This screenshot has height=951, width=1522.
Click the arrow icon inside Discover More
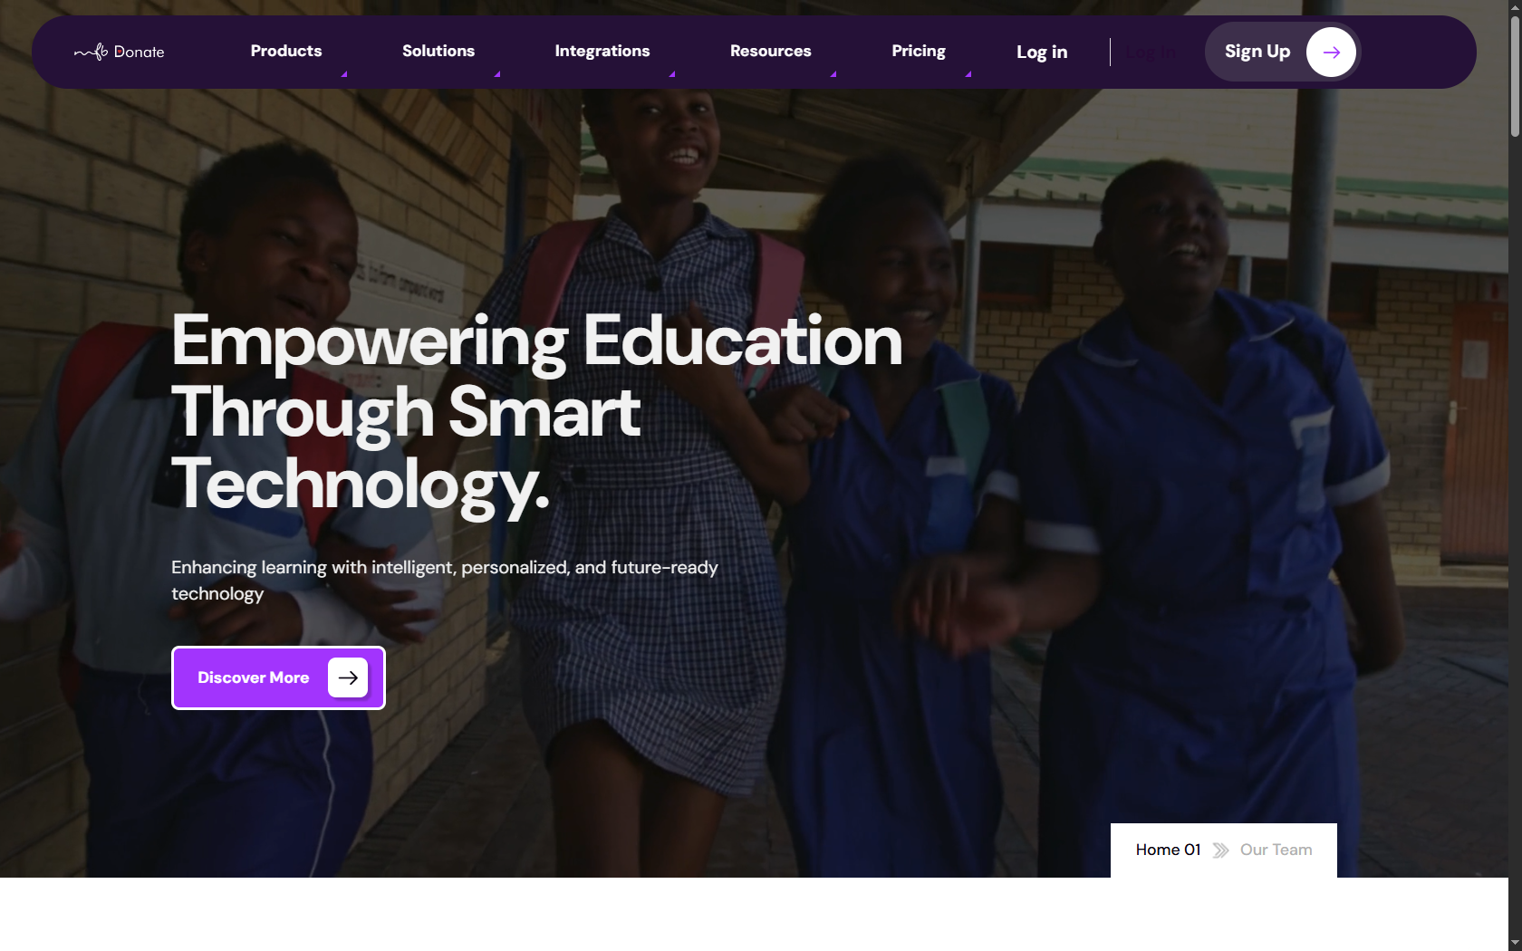[x=348, y=677]
